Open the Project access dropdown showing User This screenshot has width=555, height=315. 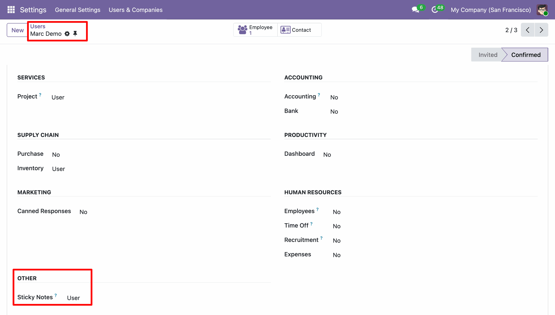coord(58,97)
